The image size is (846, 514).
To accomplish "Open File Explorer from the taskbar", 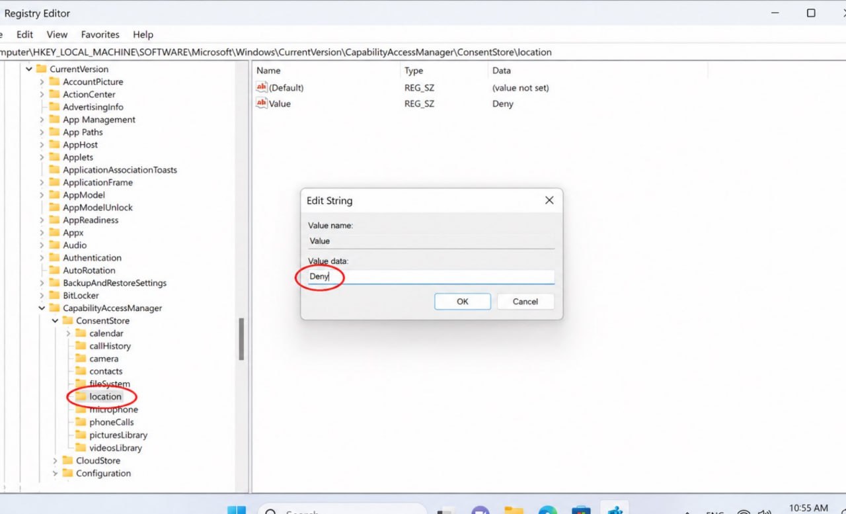I will click(x=514, y=511).
